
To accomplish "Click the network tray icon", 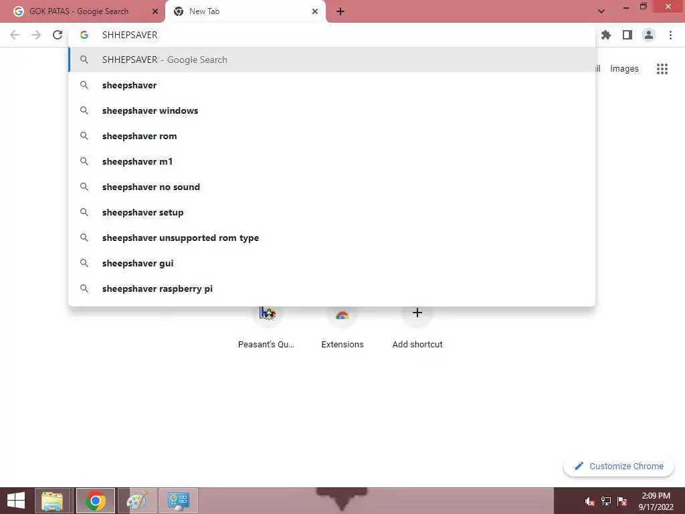I will 606,501.
